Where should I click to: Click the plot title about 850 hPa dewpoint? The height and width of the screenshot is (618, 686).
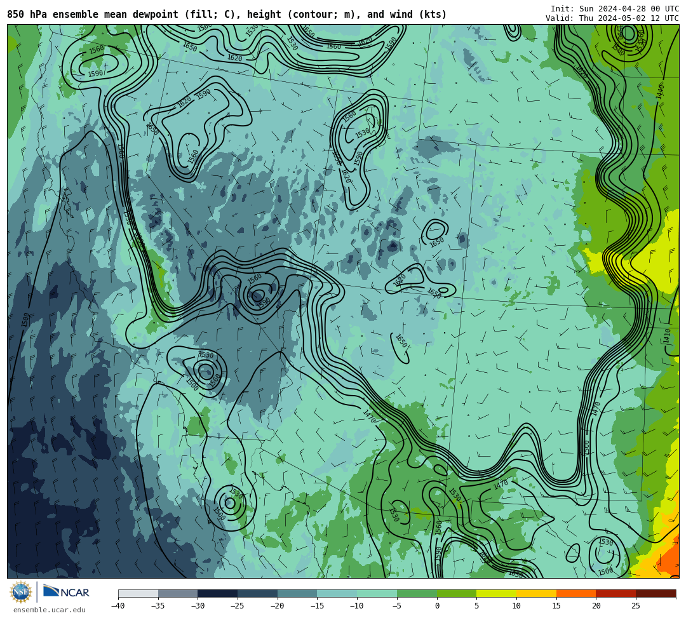coord(227,15)
